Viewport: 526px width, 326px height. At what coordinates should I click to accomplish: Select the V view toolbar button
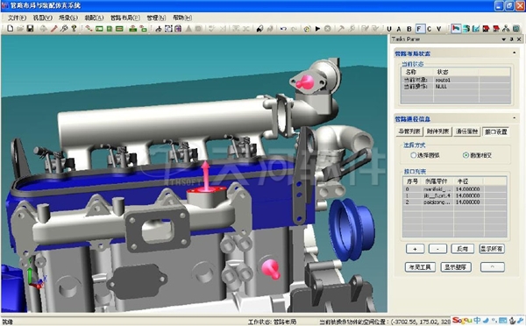[x=439, y=29]
